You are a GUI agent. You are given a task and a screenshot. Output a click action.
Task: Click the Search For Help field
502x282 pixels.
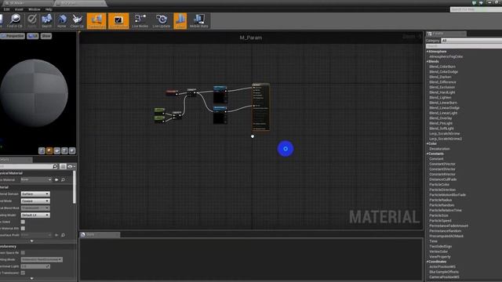476,9
